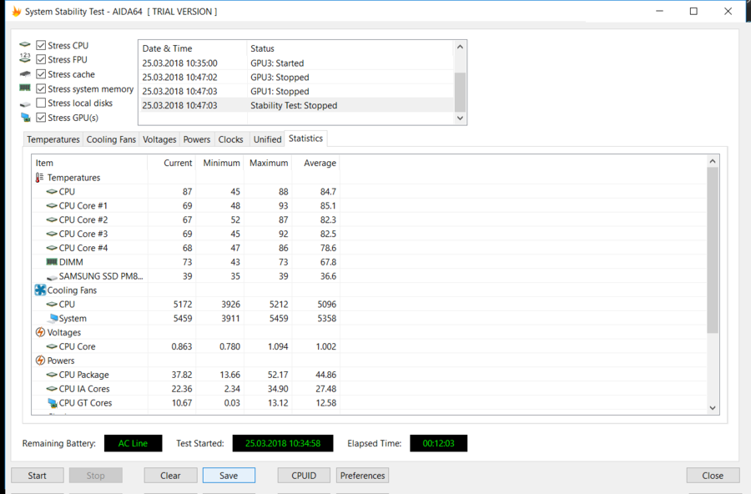Select the 'GPU3: Started' log entry

(296, 63)
